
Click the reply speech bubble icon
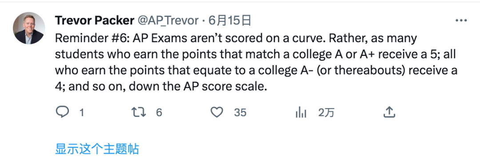pyautogui.click(x=63, y=113)
